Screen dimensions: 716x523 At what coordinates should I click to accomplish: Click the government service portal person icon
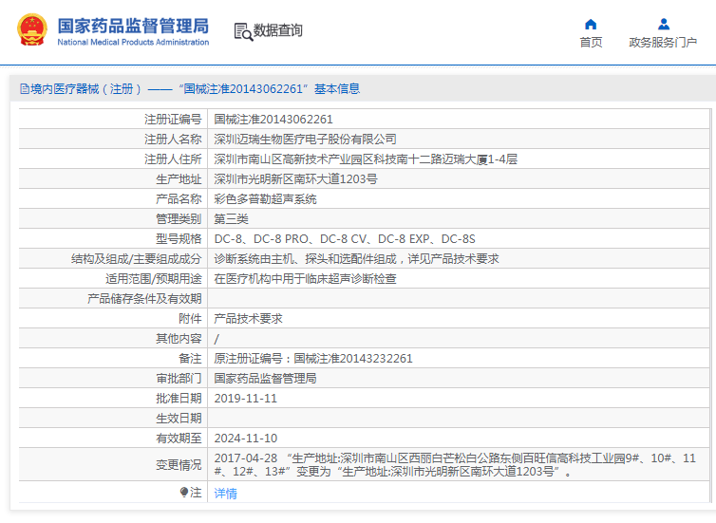pos(664,24)
